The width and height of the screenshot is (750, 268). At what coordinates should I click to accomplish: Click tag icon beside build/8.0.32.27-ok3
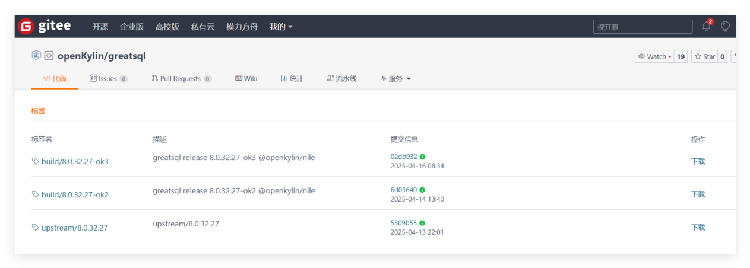[35, 161]
